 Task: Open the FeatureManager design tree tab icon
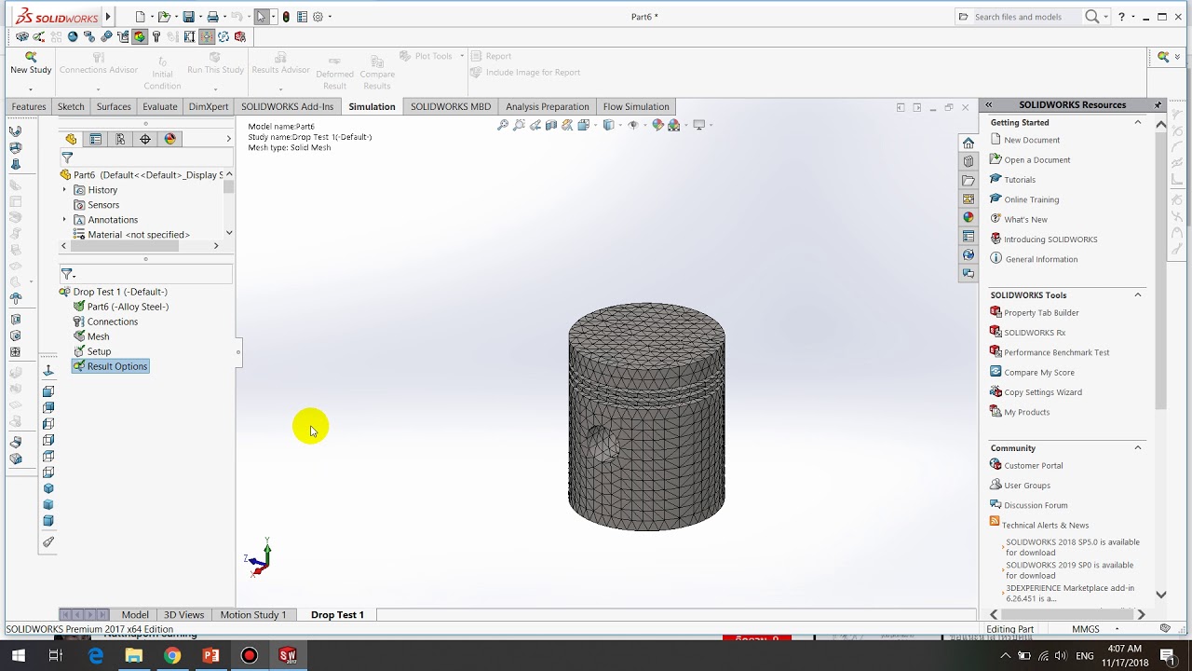click(71, 139)
